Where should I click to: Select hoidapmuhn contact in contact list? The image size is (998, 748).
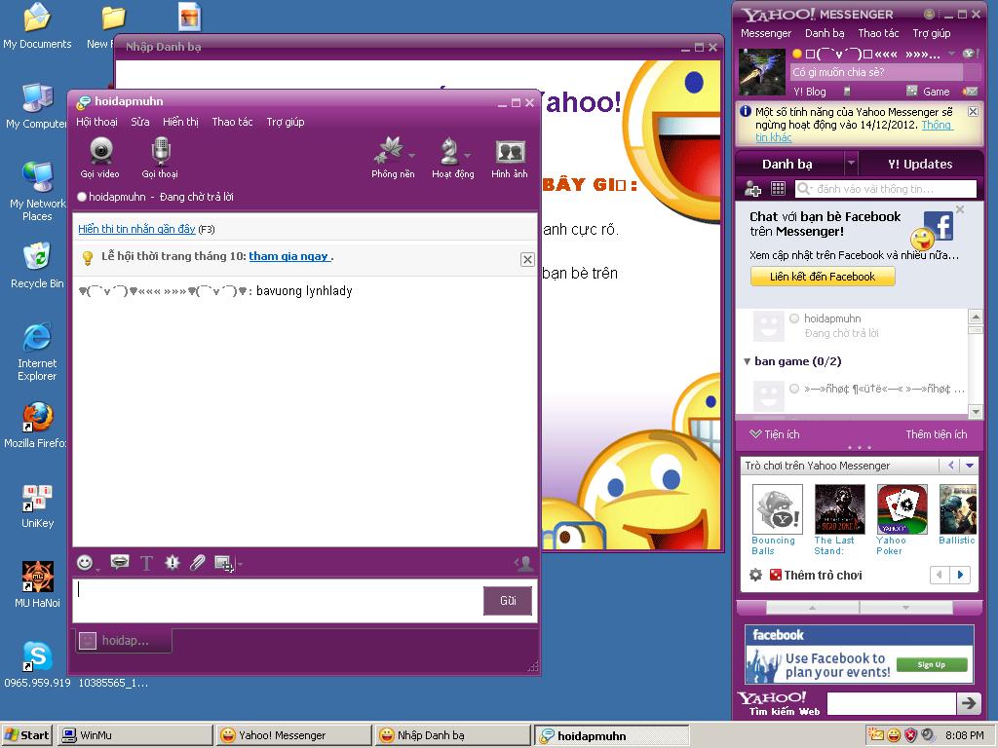(x=851, y=325)
